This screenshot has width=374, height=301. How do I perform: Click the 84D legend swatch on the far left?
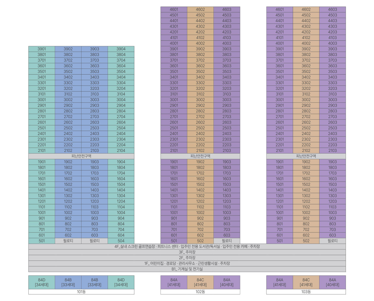point(42,282)
